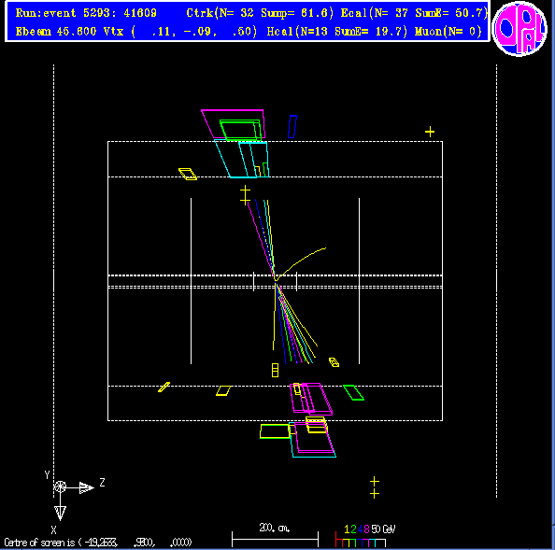
Task: Click the Y axis circle symbol
Action: click(60, 487)
